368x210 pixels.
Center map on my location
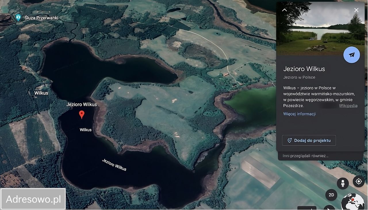(359, 182)
